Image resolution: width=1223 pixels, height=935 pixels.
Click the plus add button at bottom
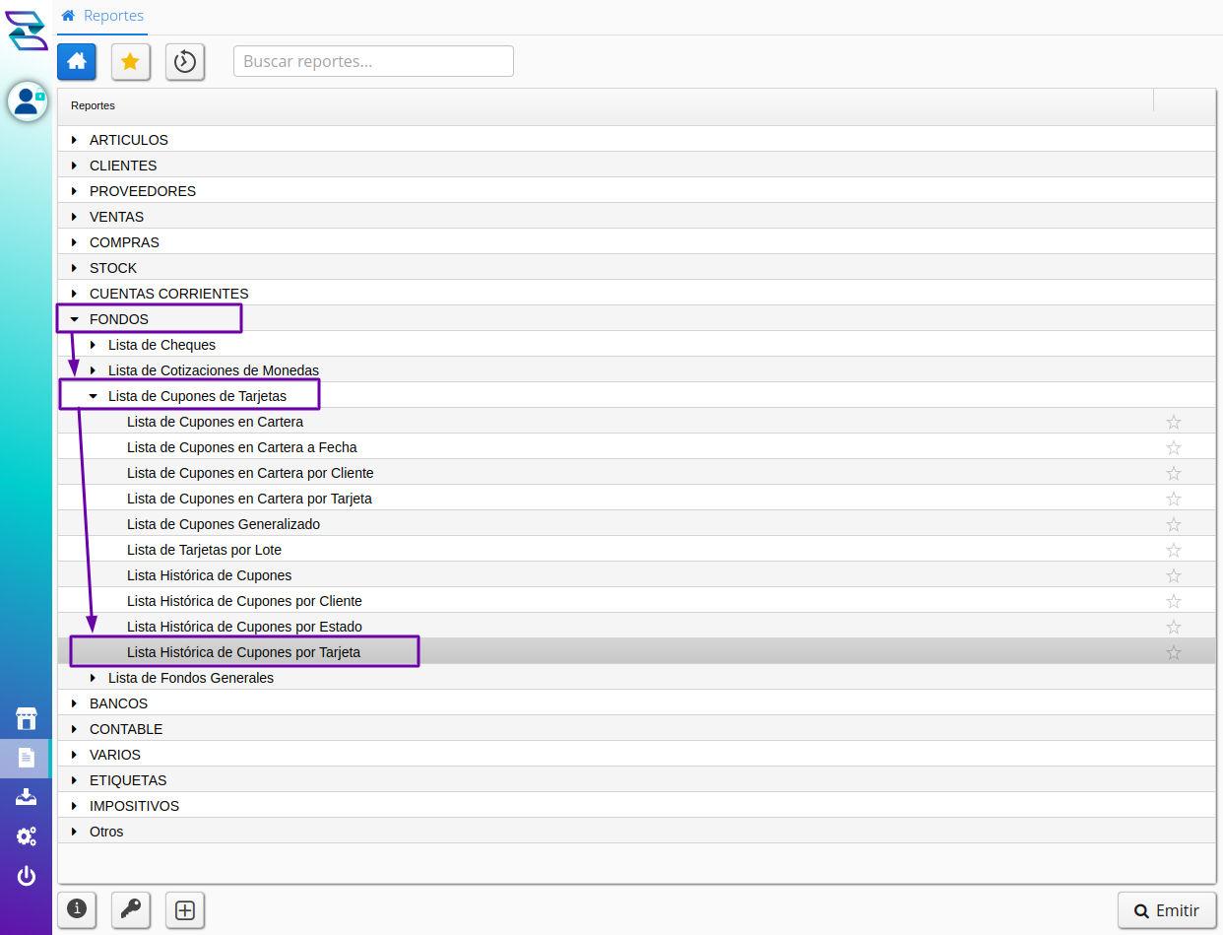(x=185, y=909)
